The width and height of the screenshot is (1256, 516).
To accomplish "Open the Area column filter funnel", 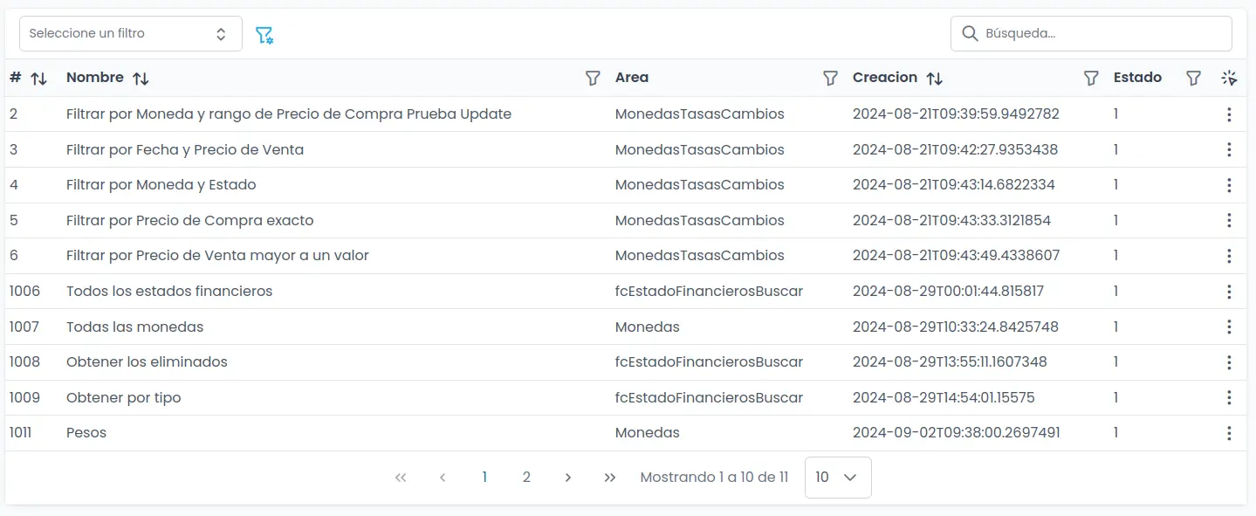I will (x=831, y=79).
